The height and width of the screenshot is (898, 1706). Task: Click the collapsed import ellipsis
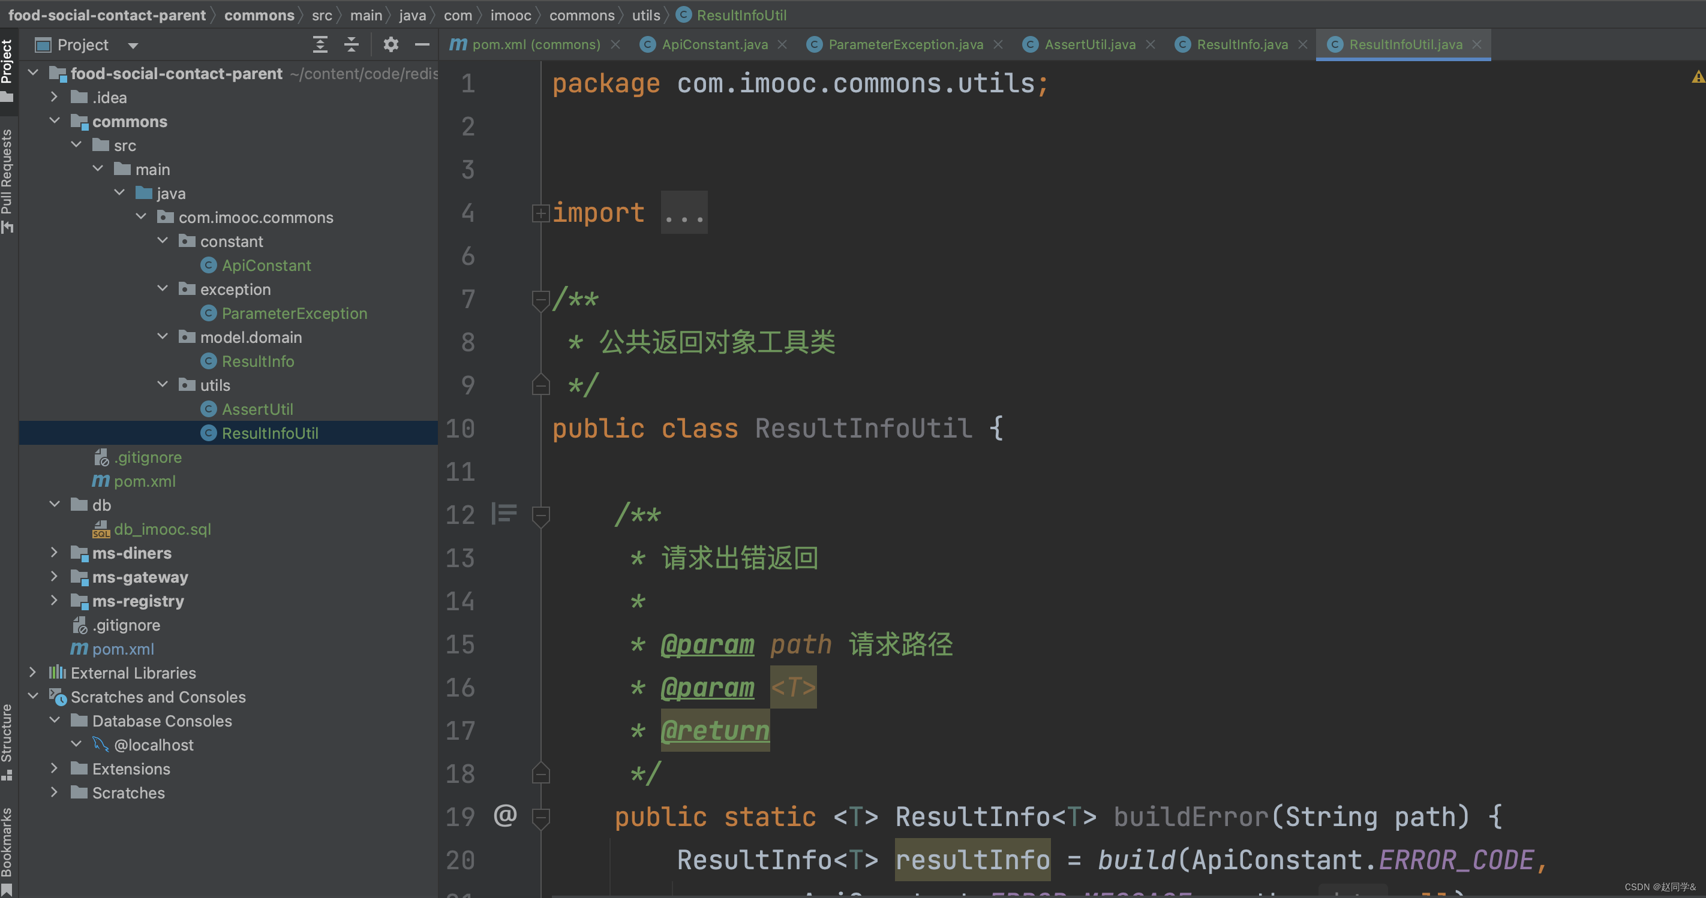pyautogui.click(x=684, y=213)
